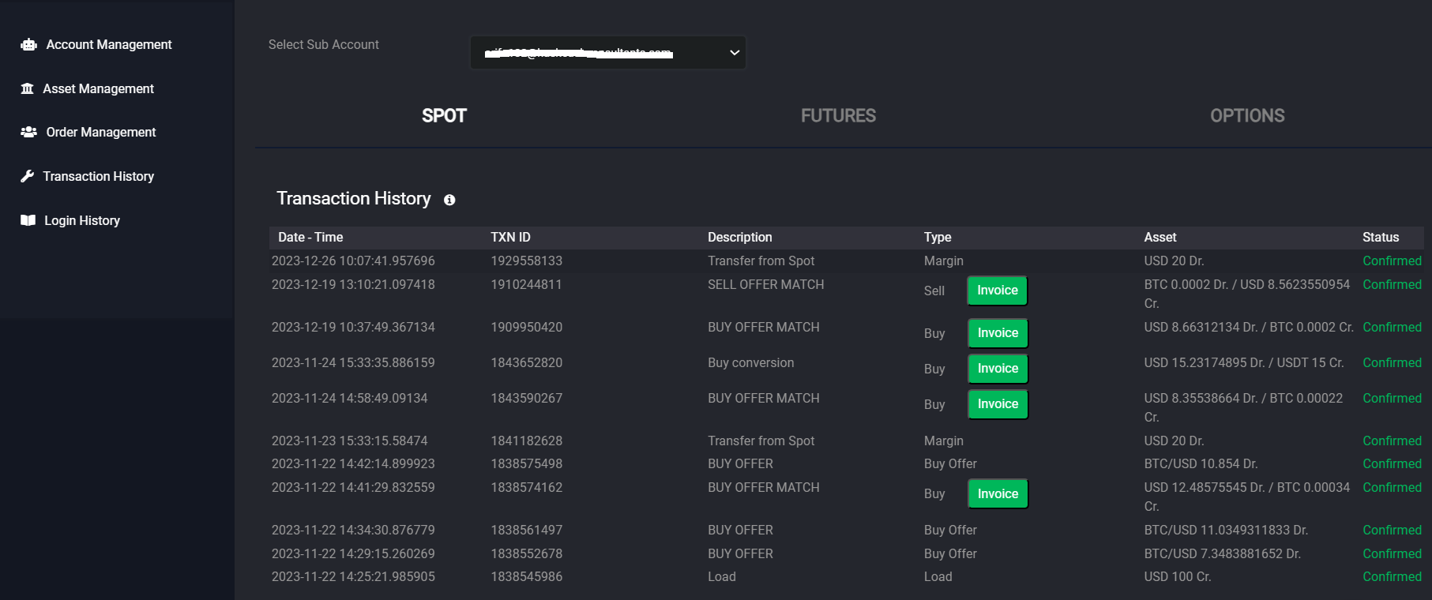Click the Asset Management bank icon
Viewport: 1432px width, 600px height.
[x=28, y=88]
